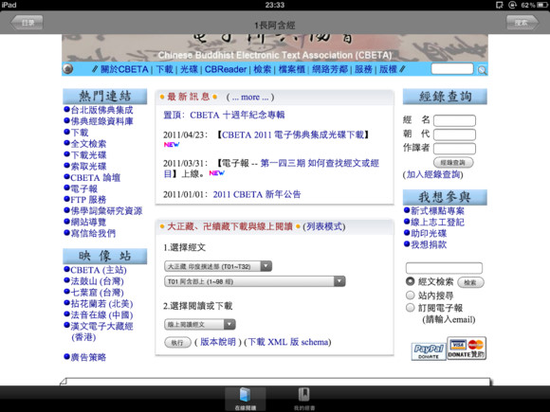This screenshot has width=550, height=412.
Task: Select the 訂閱電子報 radio button
Action: click(410, 308)
